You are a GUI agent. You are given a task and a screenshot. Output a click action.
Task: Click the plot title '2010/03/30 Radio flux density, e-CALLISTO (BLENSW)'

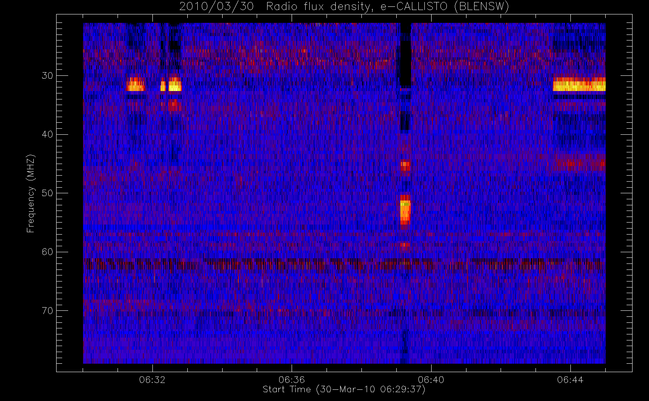(344, 7)
